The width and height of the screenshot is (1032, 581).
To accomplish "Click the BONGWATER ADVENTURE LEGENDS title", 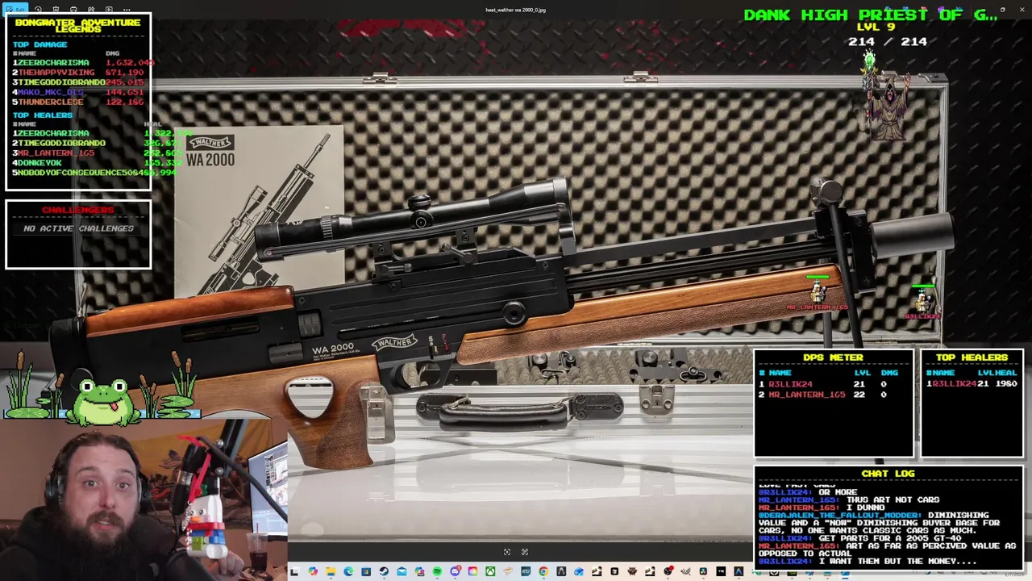I will click(x=78, y=26).
